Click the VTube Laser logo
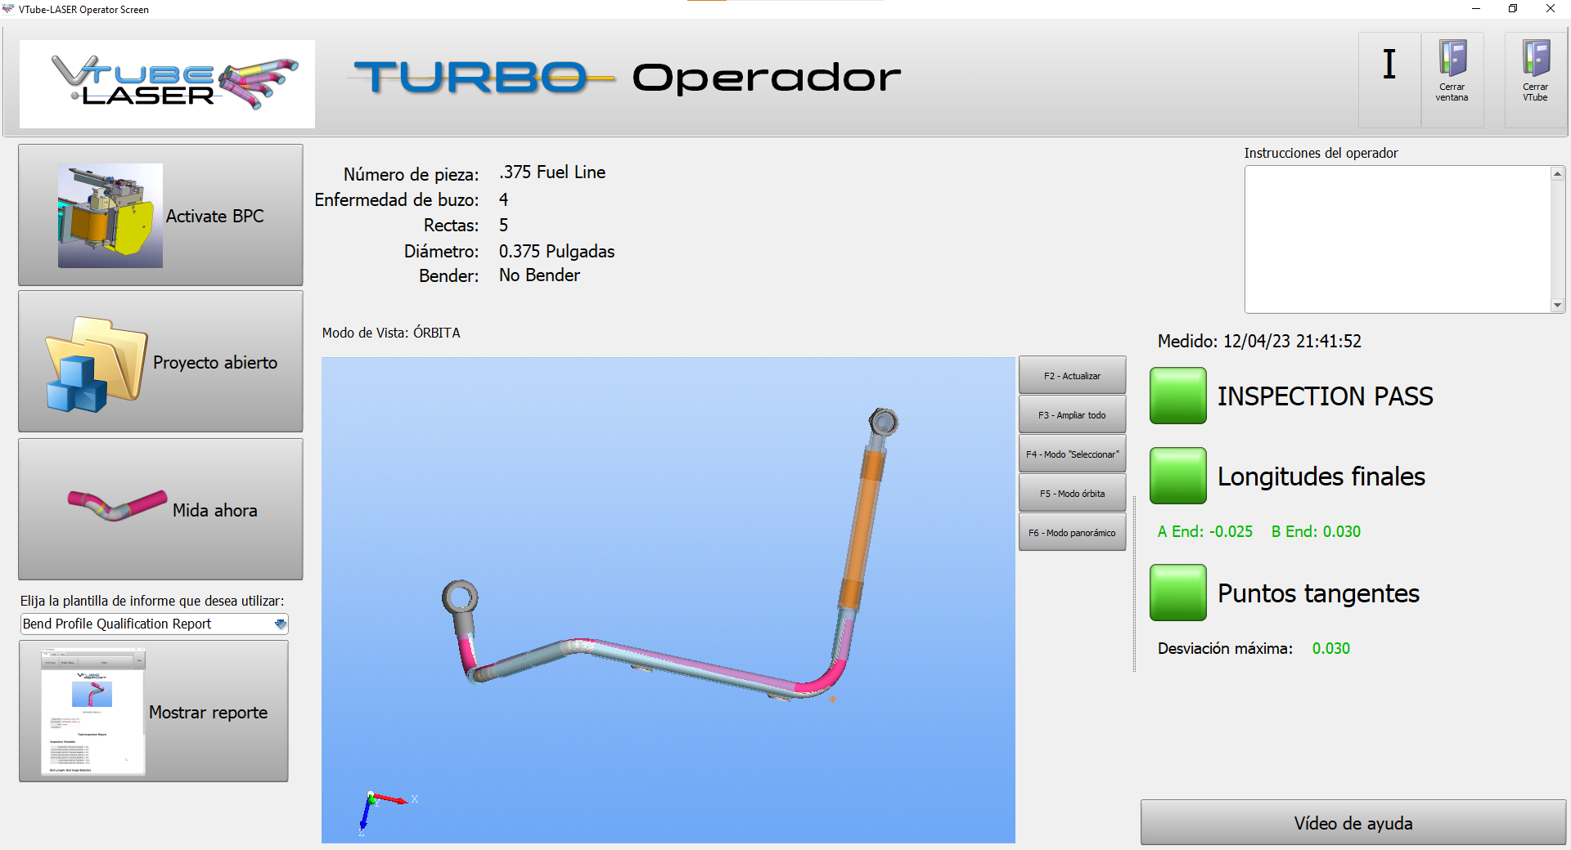This screenshot has width=1571, height=850. click(x=167, y=83)
